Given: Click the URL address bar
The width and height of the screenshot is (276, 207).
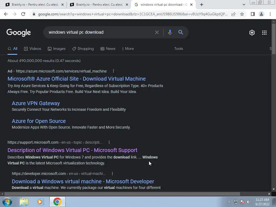Looking at the screenshot, I should click(133, 14).
